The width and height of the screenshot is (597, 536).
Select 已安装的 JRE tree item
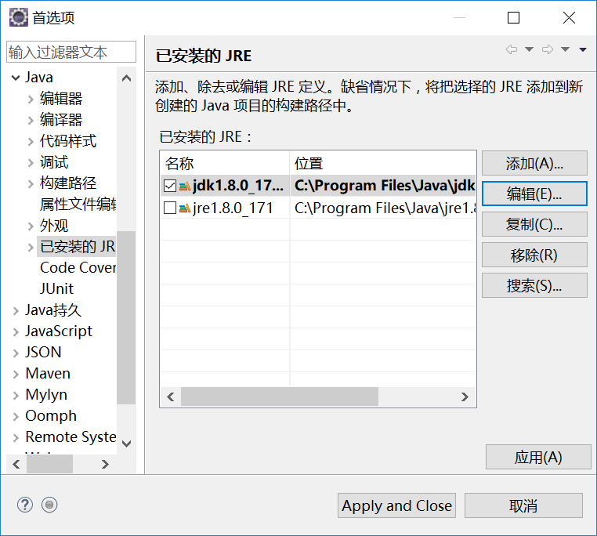77,247
